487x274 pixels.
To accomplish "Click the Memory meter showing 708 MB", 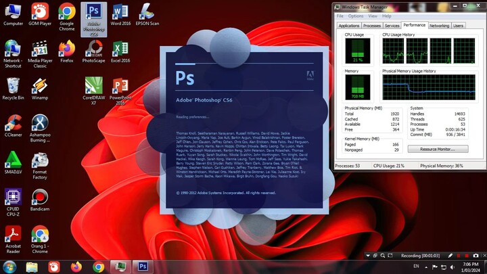I will point(358,87).
